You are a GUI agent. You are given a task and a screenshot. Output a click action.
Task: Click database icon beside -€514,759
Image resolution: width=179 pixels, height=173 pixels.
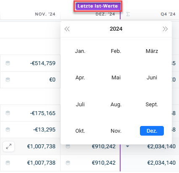pos(8,63)
